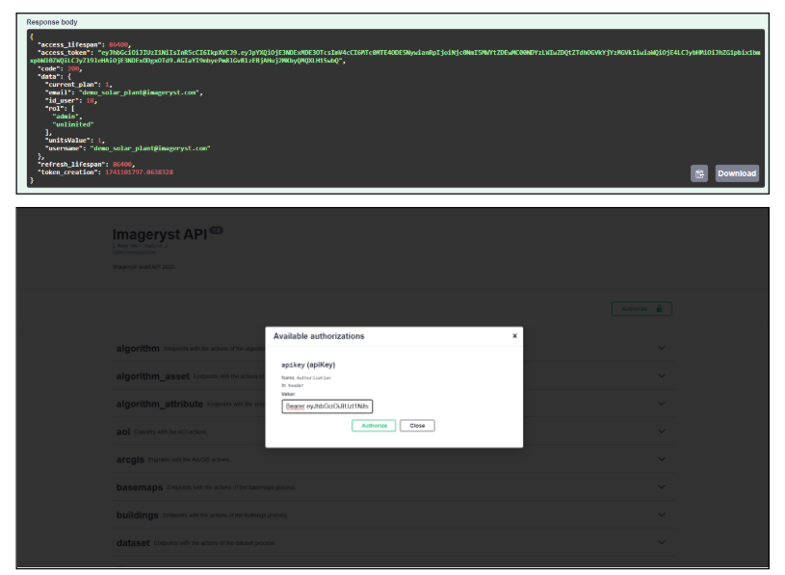
Task: Click the username value in response
Action: point(150,148)
